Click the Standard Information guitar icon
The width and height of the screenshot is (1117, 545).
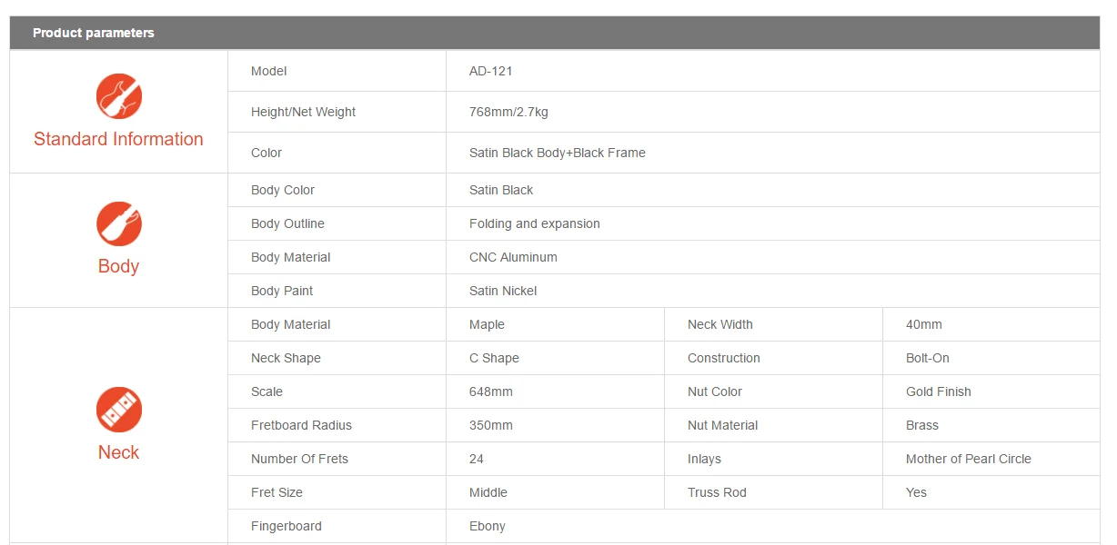[x=119, y=96]
